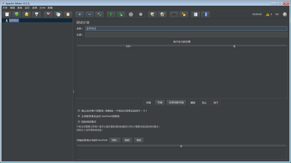Screen dimensions: 291x163
Task: Start test without pauses icon
Action: (x=121, y=14)
